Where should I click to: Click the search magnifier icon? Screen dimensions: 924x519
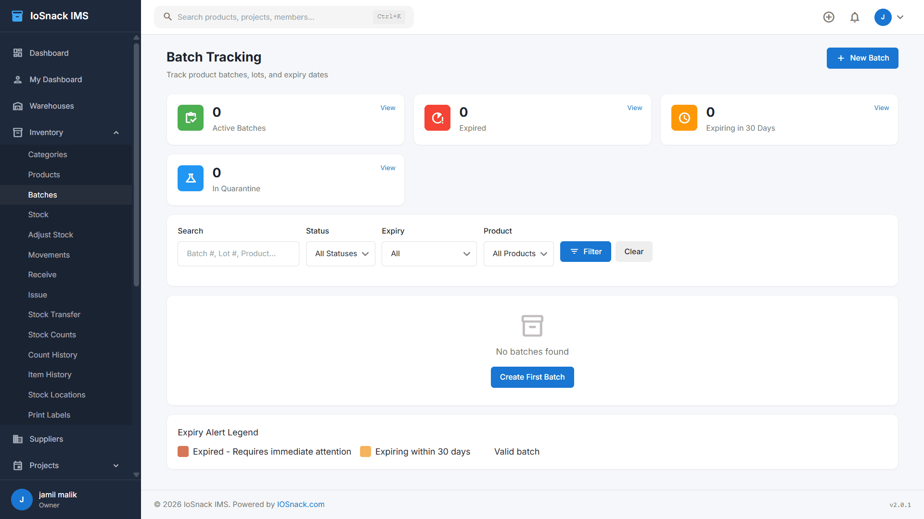(x=167, y=16)
